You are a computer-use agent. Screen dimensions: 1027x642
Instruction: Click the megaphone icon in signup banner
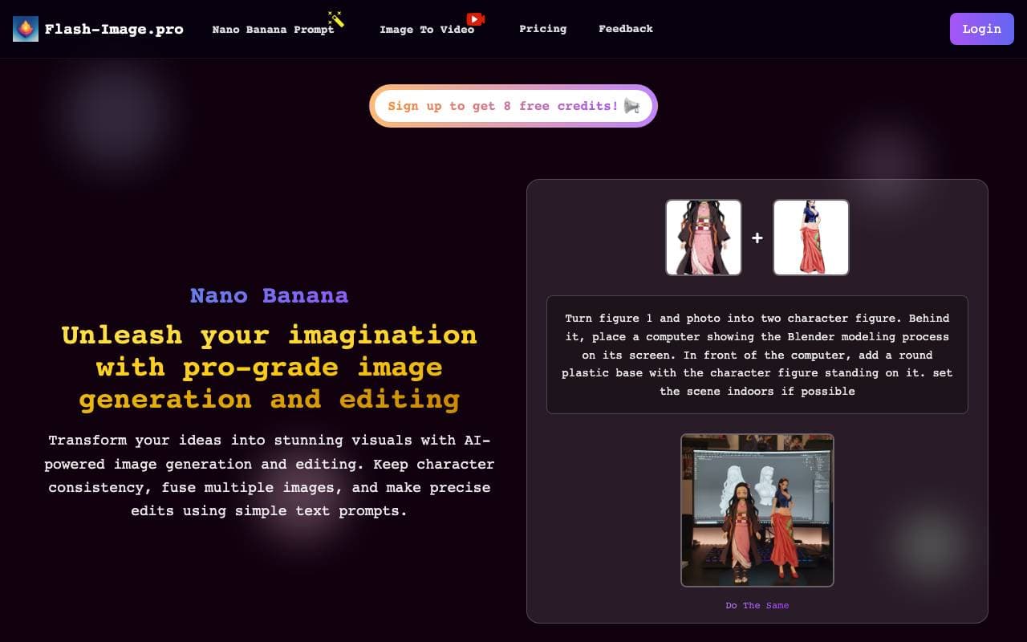point(631,106)
